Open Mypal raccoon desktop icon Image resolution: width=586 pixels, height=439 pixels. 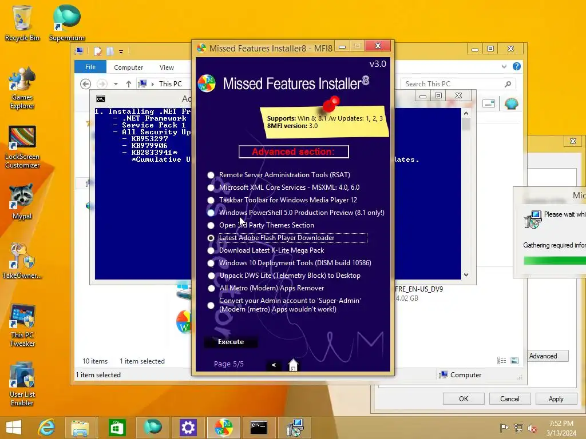[x=22, y=202]
